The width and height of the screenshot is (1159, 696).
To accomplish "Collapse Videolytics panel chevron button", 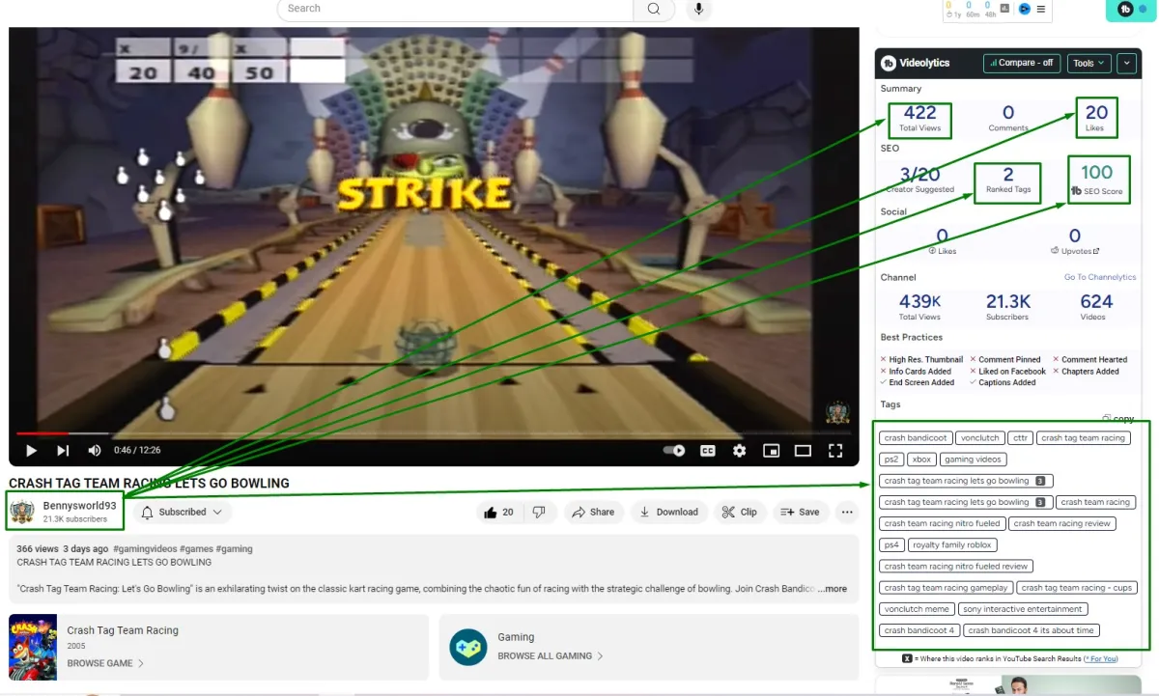I will point(1127,63).
